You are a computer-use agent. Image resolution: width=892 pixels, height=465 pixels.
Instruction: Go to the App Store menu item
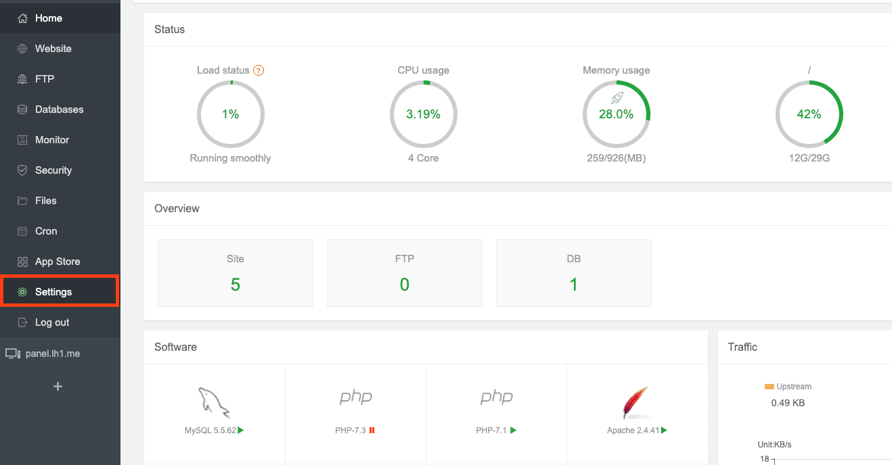(x=58, y=262)
